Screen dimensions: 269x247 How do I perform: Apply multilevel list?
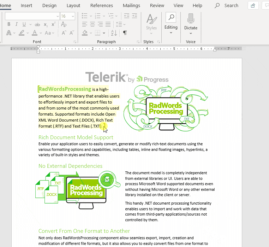click(x=111, y=16)
